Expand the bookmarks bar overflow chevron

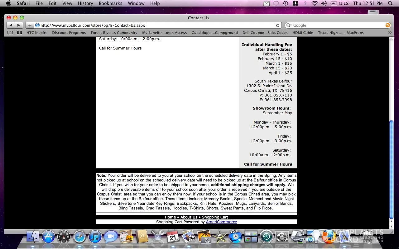[x=390, y=33]
